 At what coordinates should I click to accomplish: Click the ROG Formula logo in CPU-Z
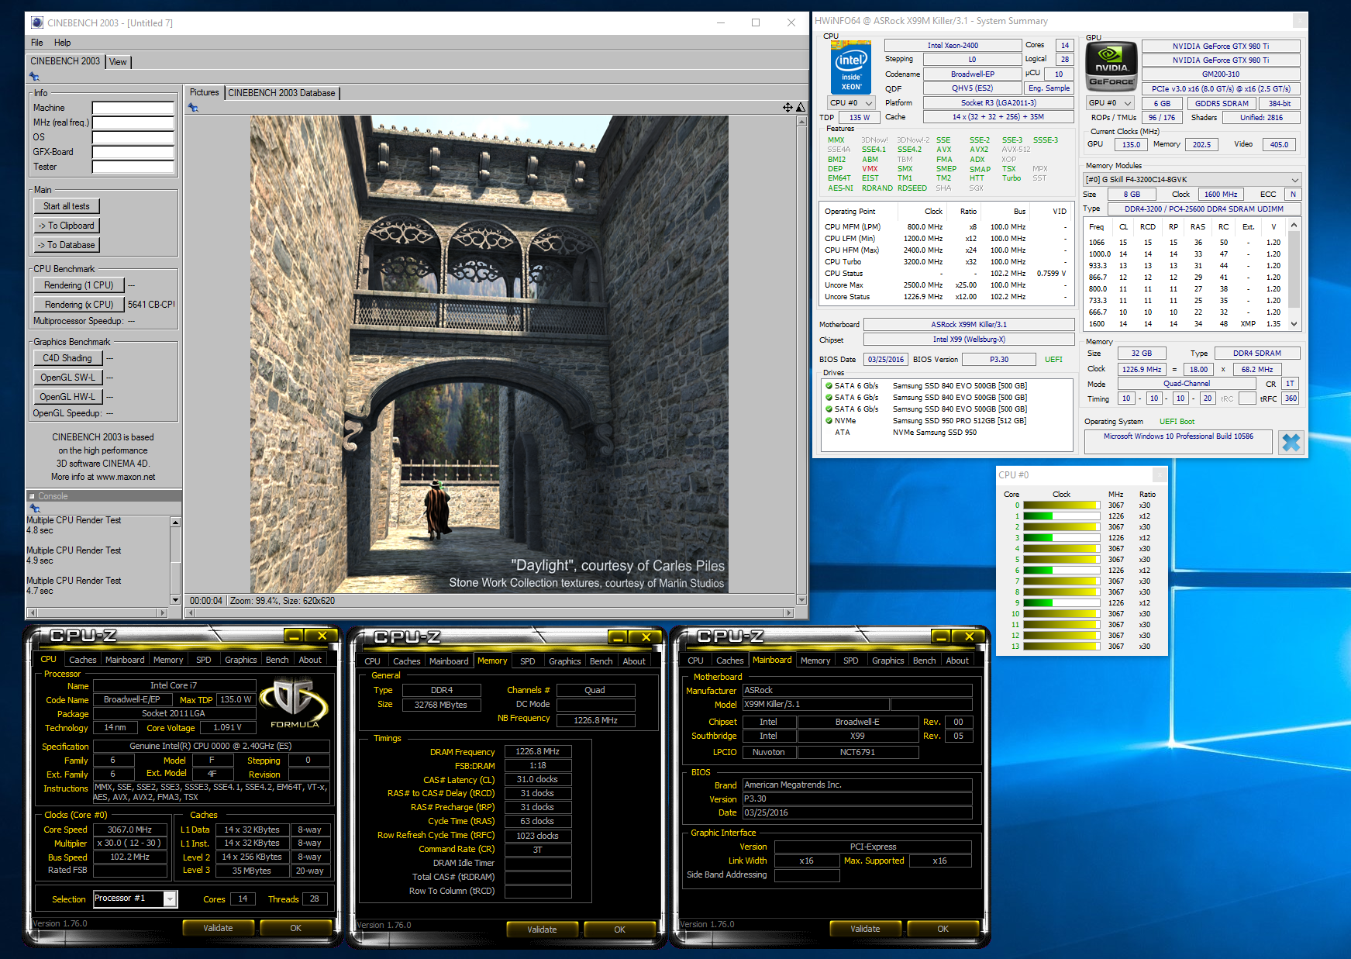(294, 704)
